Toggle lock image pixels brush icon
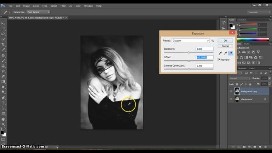 coord(241,84)
